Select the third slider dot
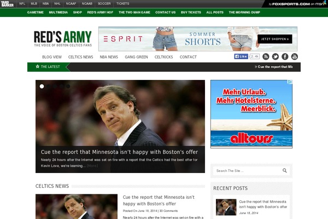The width and height of the screenshot is (328, 219). tap(55, 87)
